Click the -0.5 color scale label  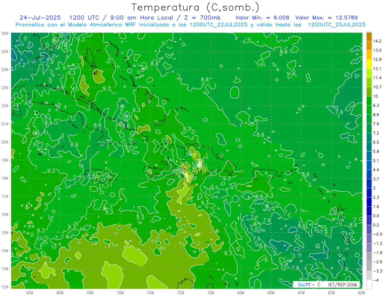(378, 234)
